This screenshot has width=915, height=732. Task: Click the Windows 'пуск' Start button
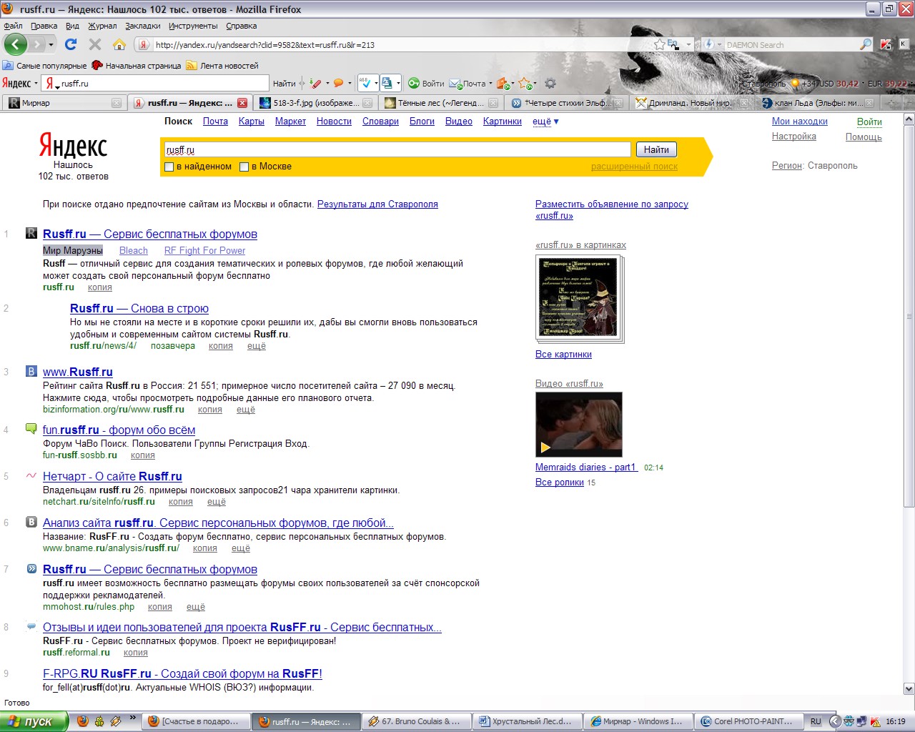coord(34,721)
